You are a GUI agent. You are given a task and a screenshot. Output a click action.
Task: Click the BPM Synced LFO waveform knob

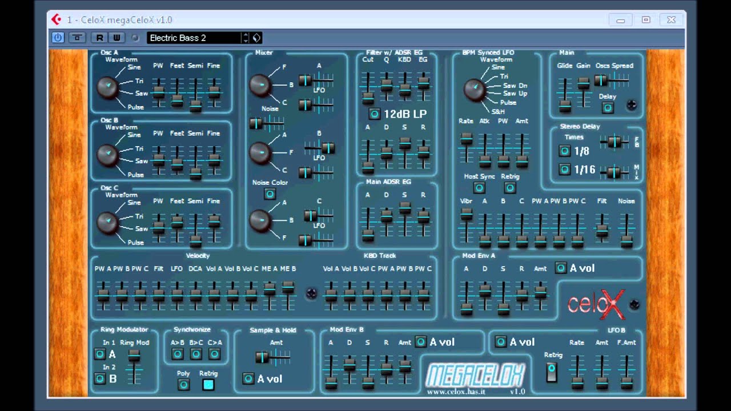pos(474,90)
